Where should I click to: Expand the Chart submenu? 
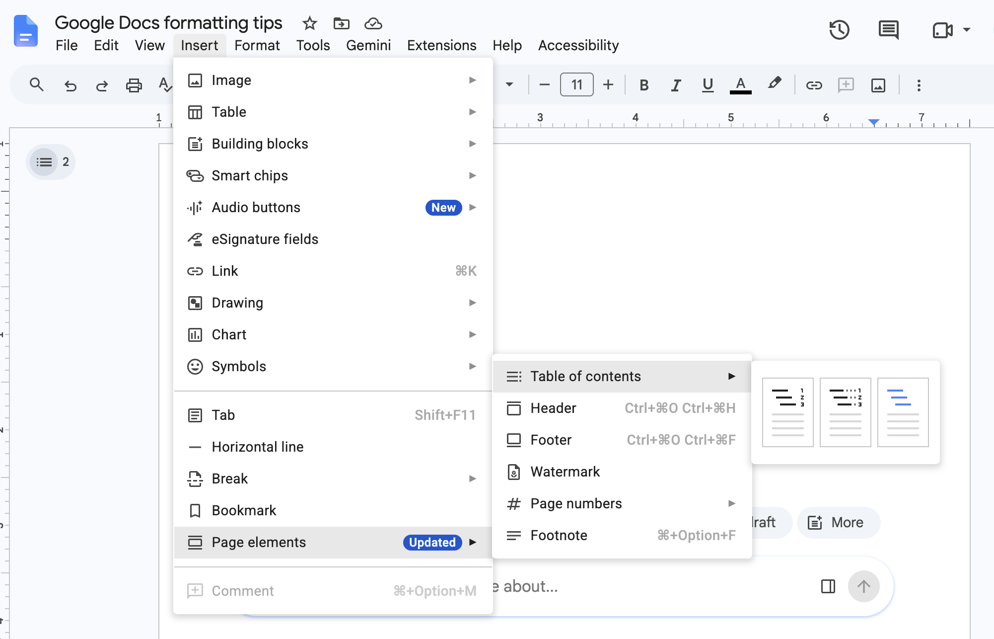point(333,334)
